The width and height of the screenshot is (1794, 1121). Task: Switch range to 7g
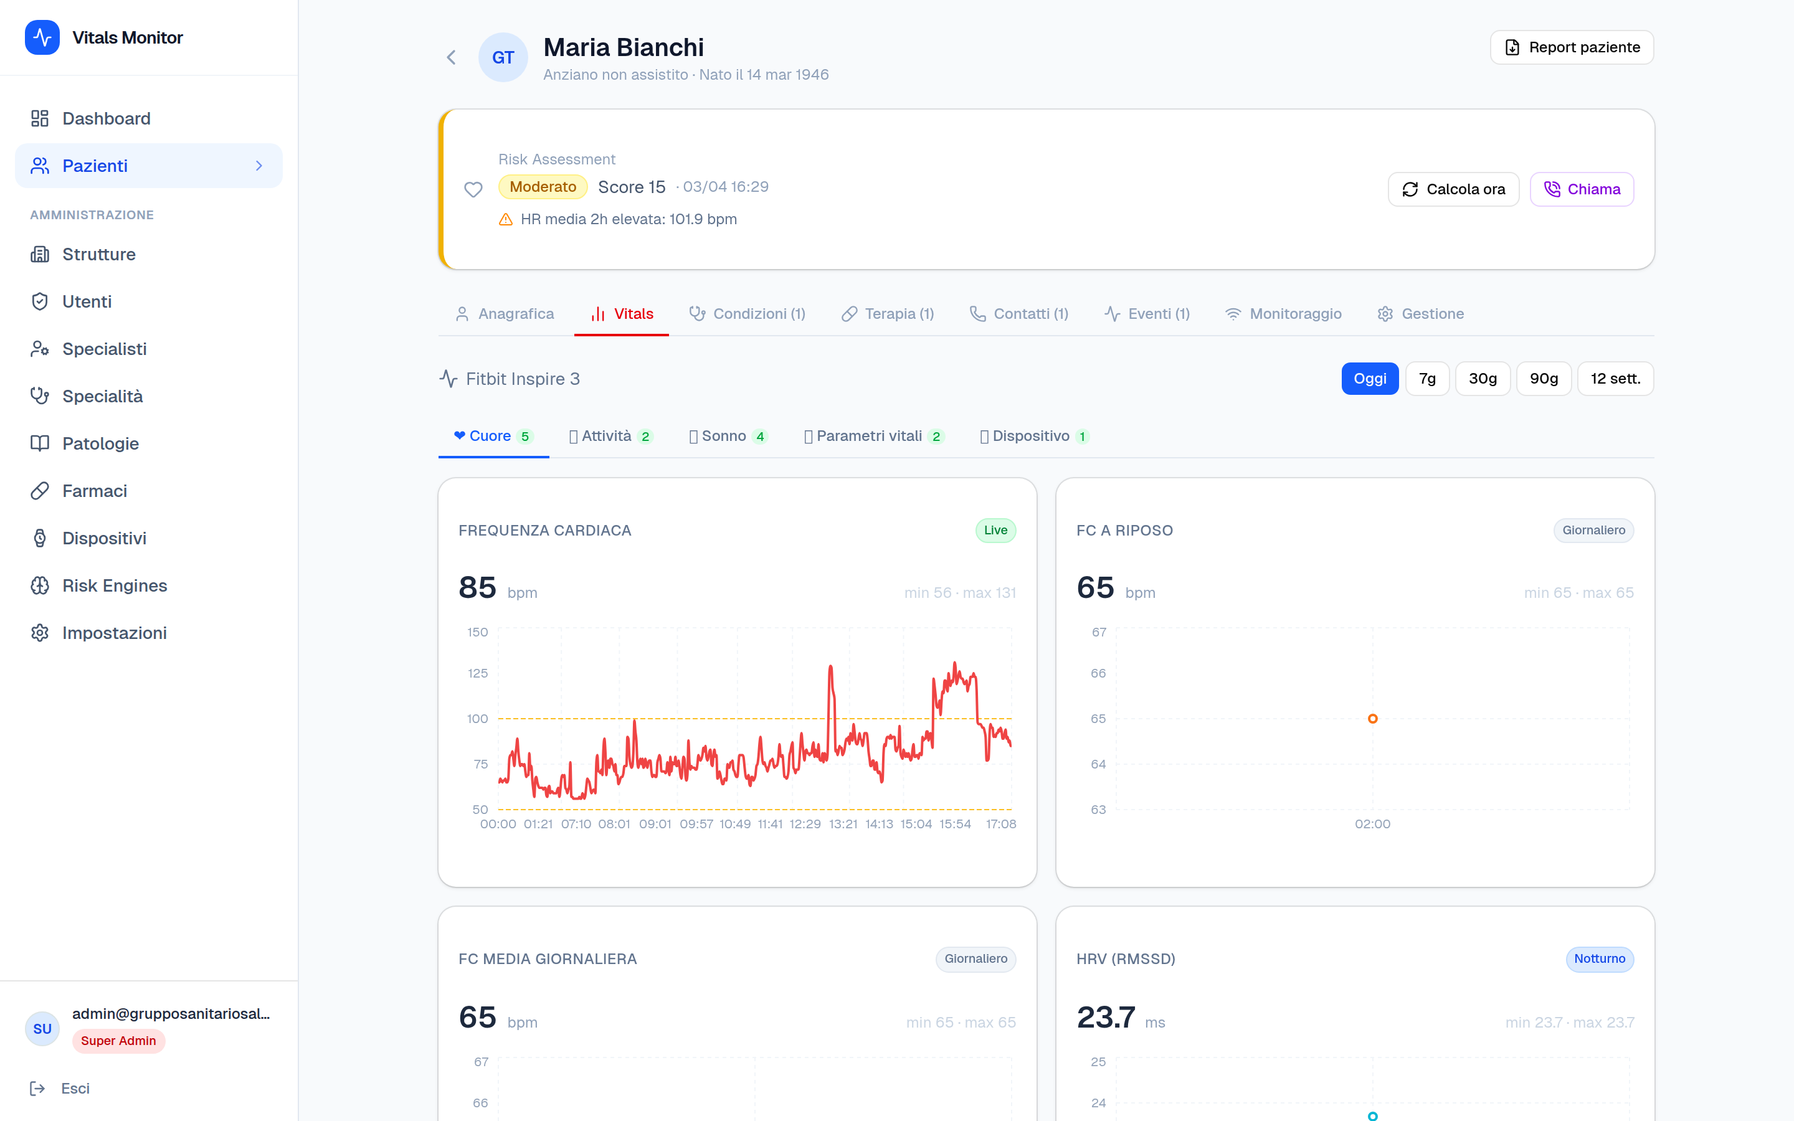[x=1427, y=379]
